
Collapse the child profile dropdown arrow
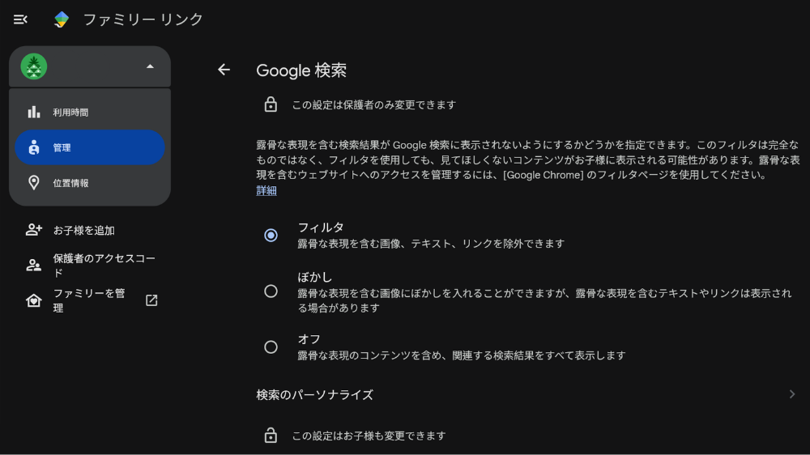tap(150, 66)
